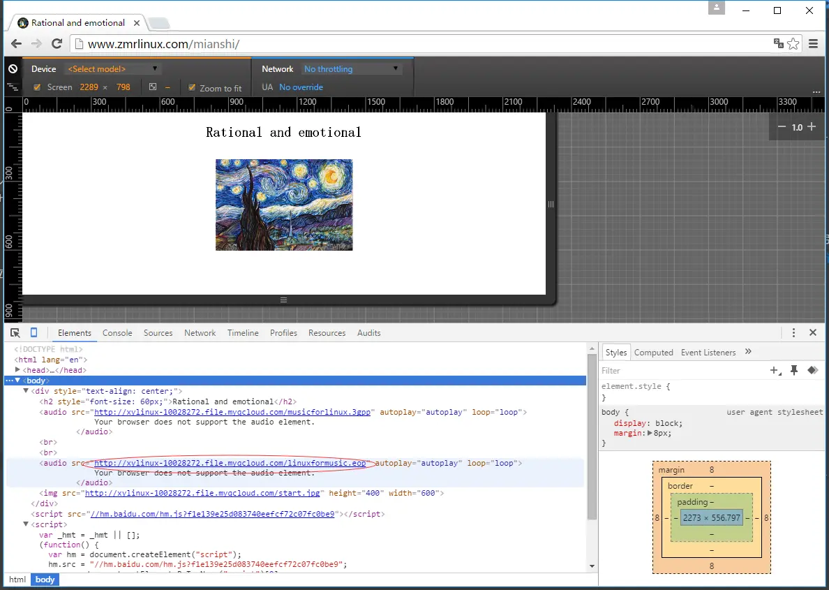Click the address bar URL
The height and width of the screenshot is (590, 829).
(163, 44)
